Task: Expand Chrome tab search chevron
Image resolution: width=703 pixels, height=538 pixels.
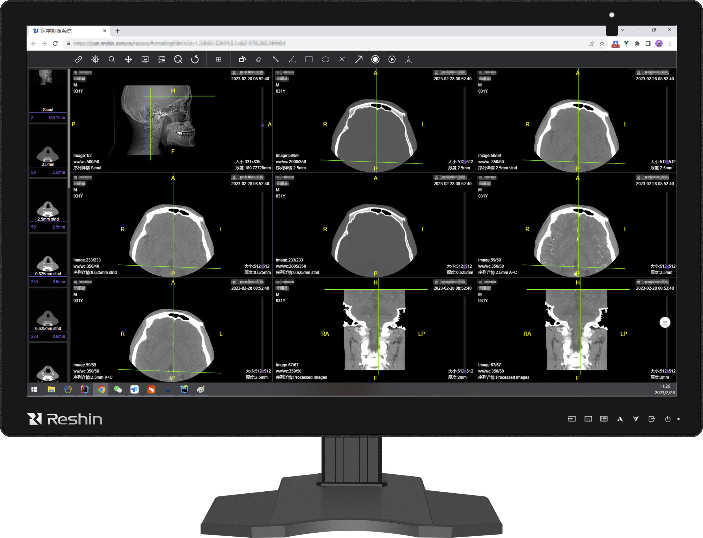Action: pyautogui.click(x=622, y=30)
